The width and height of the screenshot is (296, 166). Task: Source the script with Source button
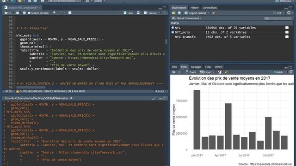[150, 13]
